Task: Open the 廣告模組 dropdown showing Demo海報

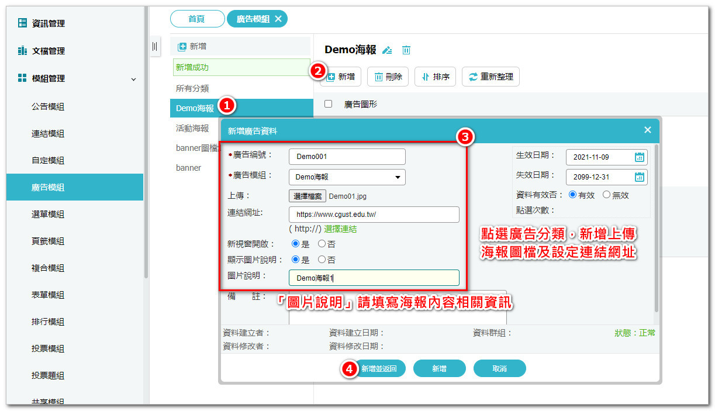Action: [x=347, y=177]
